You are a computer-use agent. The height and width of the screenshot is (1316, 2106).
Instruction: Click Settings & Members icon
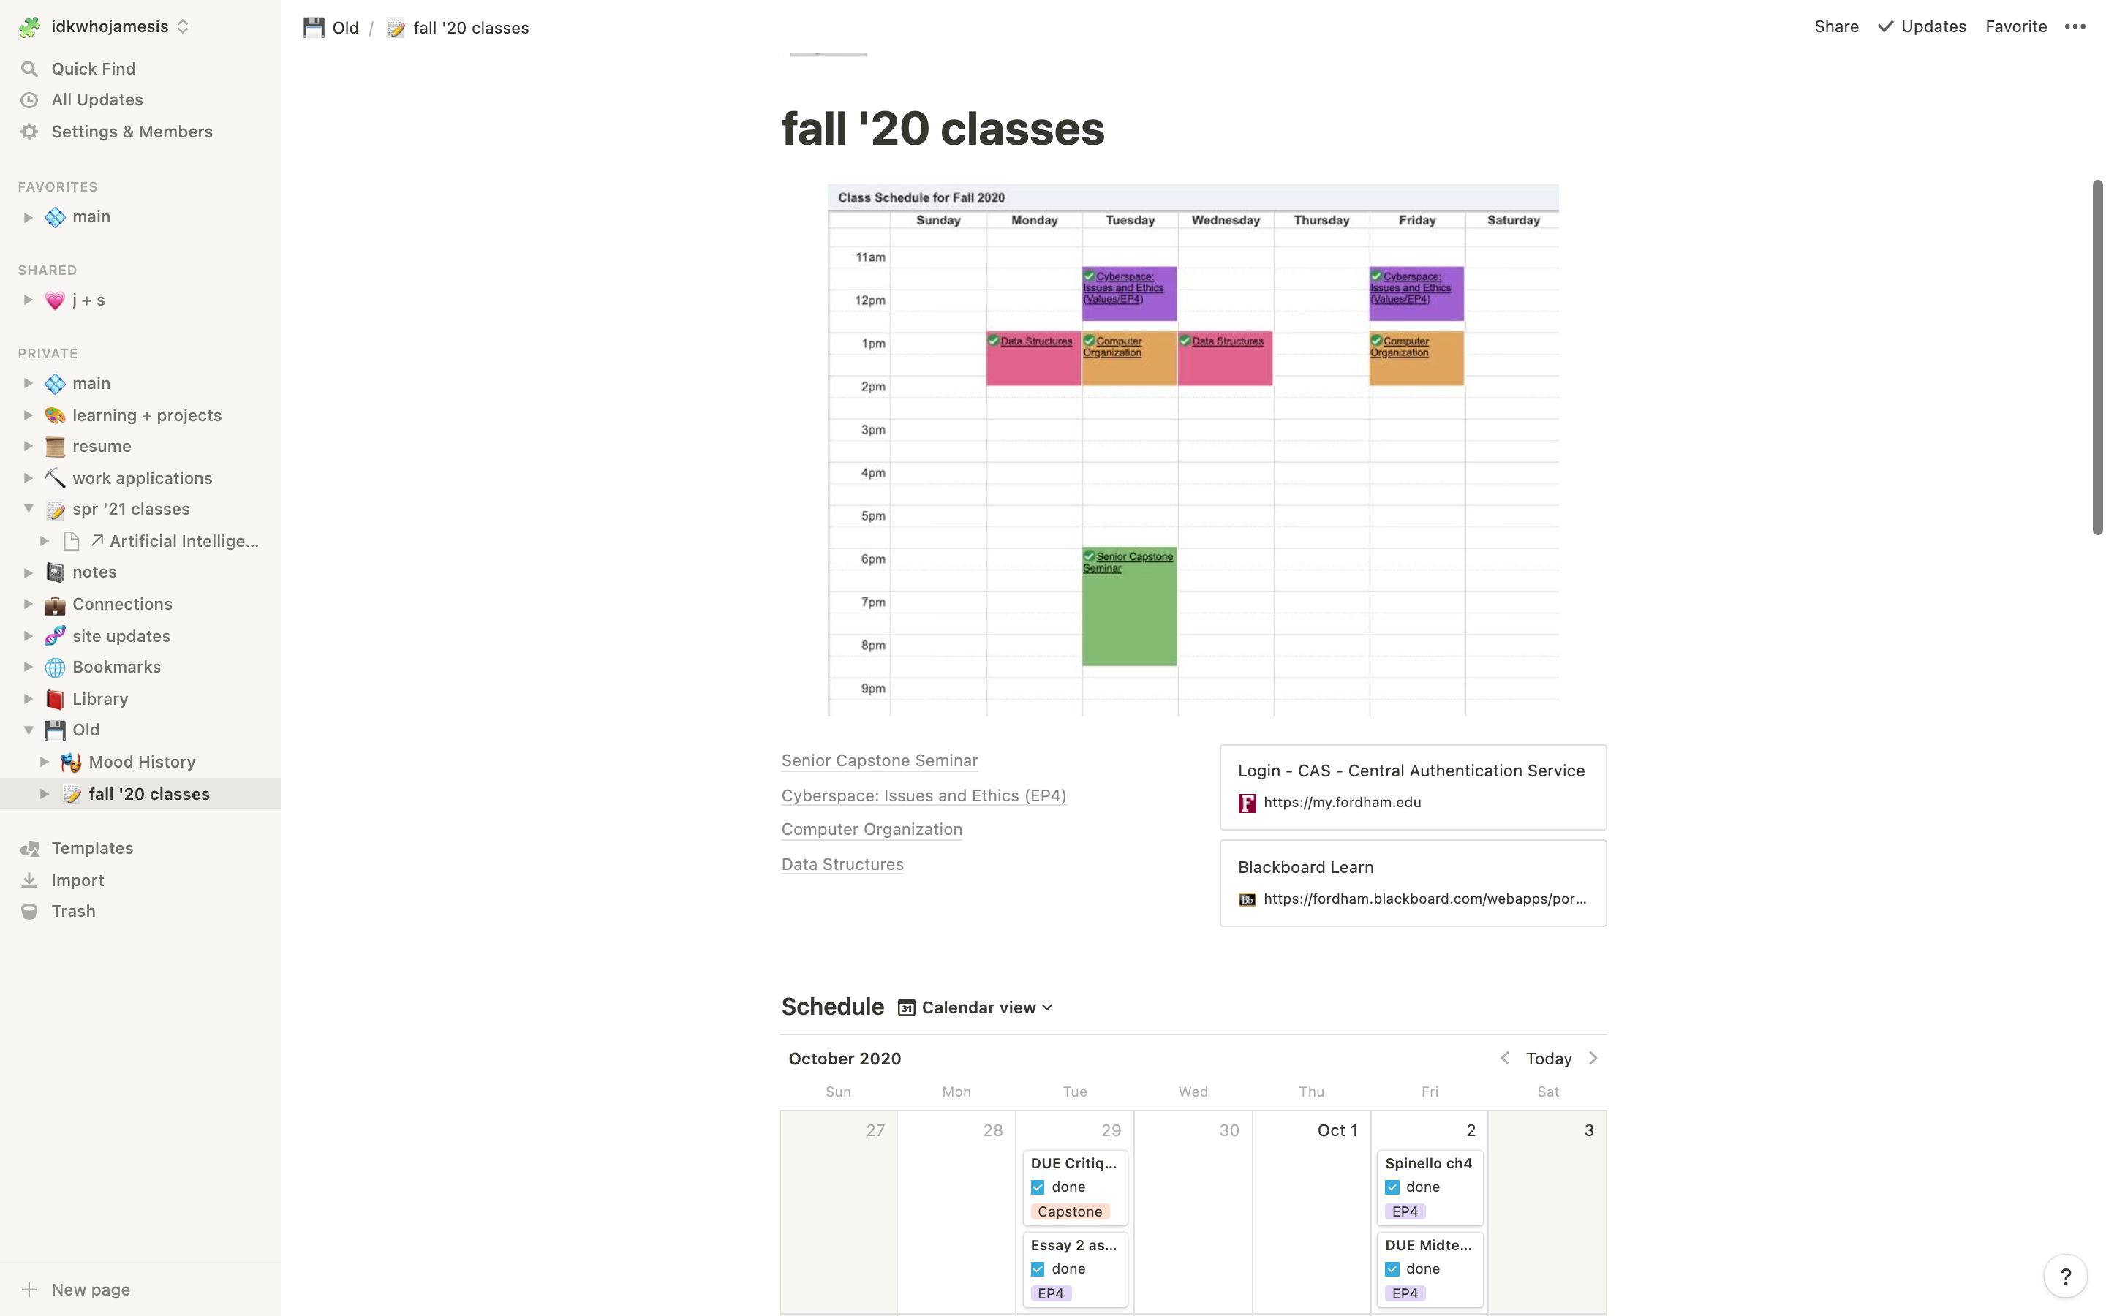[30, 132]
